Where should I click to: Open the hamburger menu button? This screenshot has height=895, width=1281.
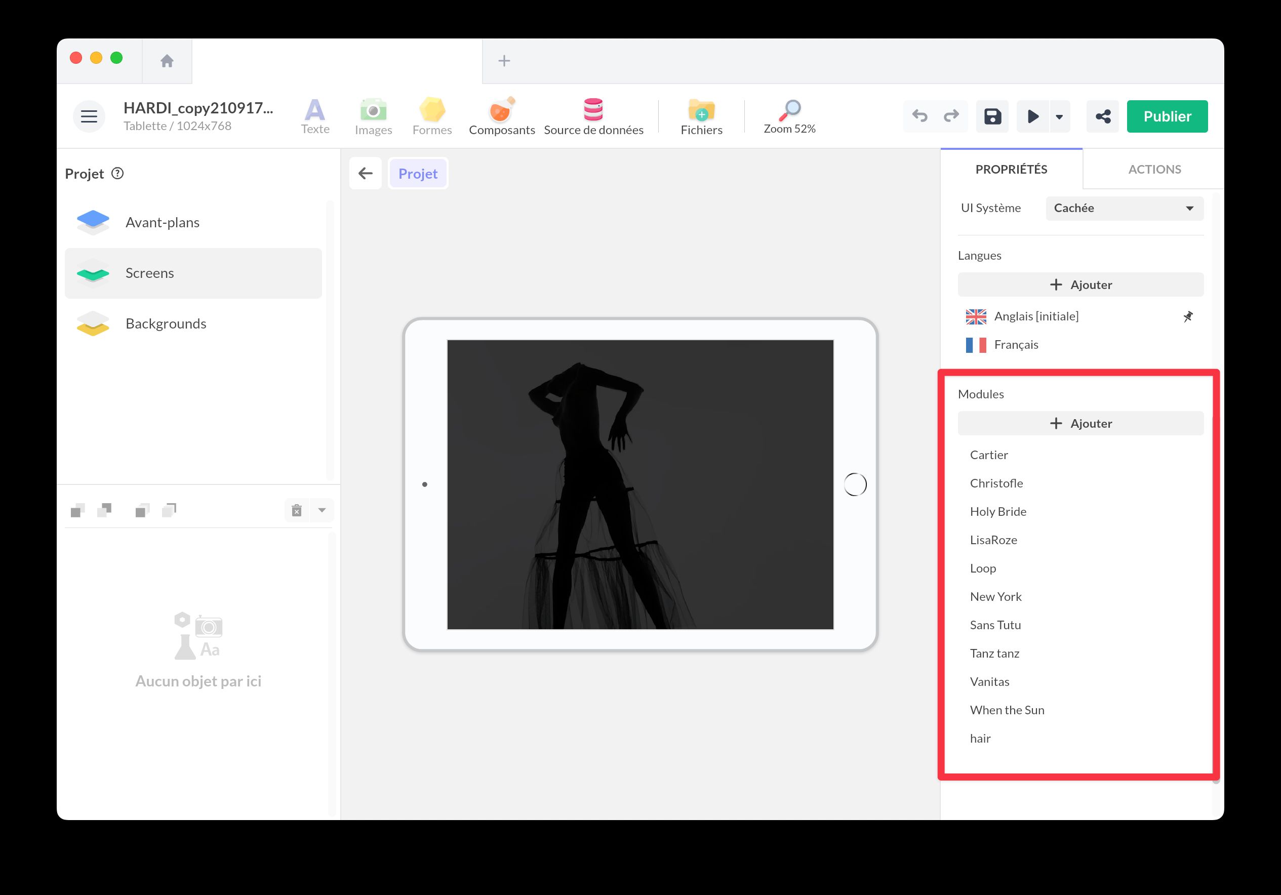[x=89, y=116]
